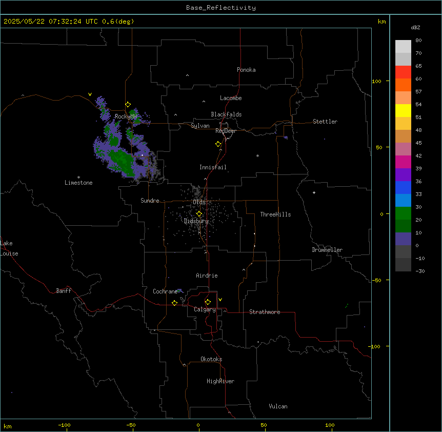Click the dBZ legend heading
Image resolution: width=442 pixels, height=432 pixels.
[415, 28]
